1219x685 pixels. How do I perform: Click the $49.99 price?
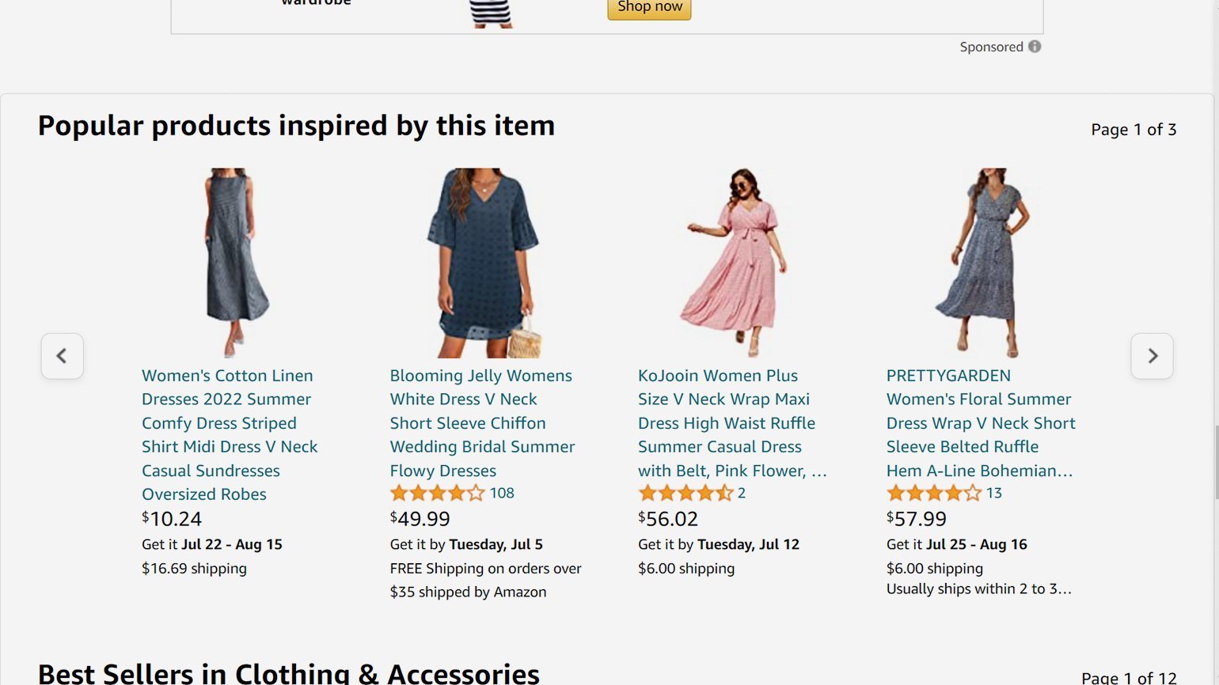coord(420,519)
